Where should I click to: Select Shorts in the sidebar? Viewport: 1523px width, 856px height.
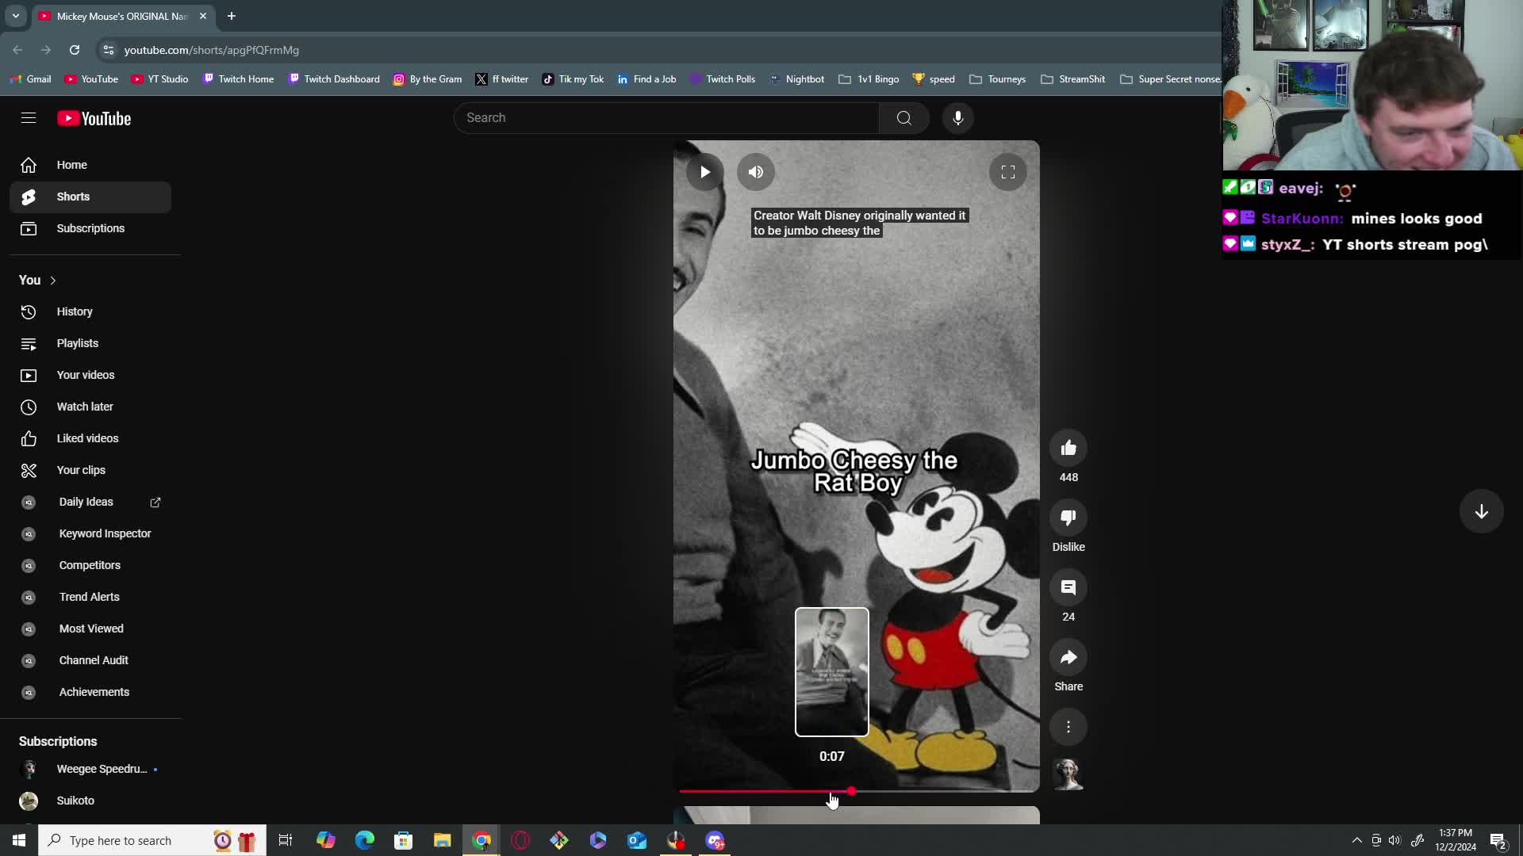(90, 197)
